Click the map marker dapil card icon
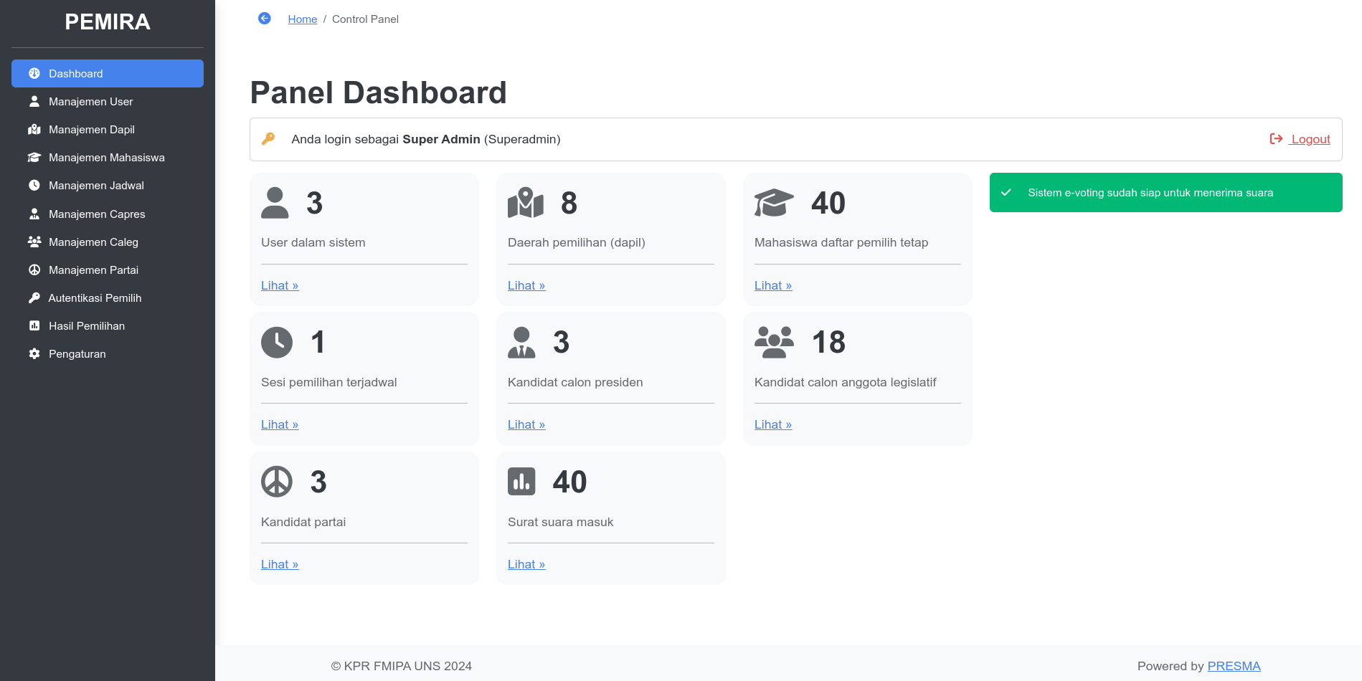The width and height of the screenshot is (1362, 681). pos(525,203)
